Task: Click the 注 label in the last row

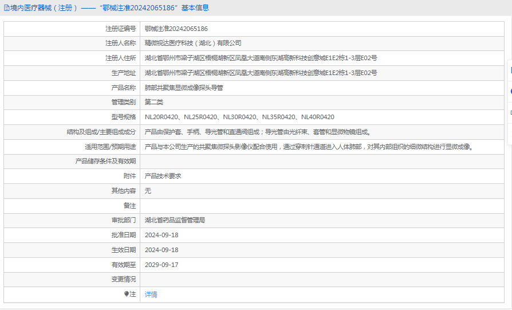Action: pos(132,295)
